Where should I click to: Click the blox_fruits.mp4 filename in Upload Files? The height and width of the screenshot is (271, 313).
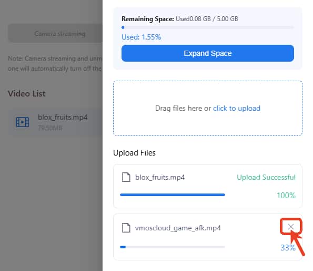pos(160,177)
